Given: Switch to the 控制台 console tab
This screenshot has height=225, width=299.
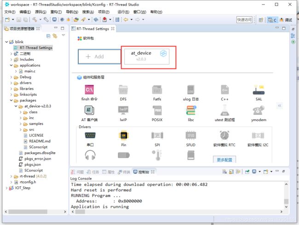Looking at the screenshot, I should [144, 172].
